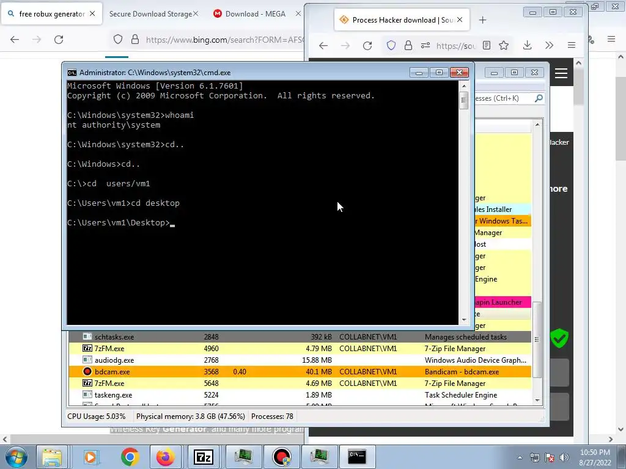The width and height of the screenshot is (626, 469).
Task: Click Process Hacker list scroll-up arrow
Action: [537, 125]
